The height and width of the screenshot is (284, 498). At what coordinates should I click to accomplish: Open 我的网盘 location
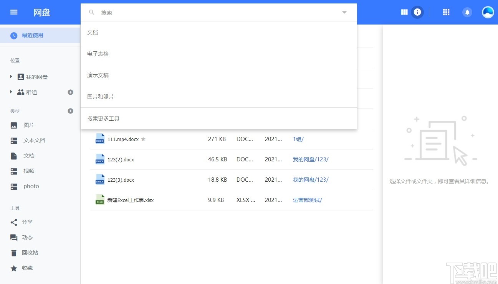click(x=37, y=77)
